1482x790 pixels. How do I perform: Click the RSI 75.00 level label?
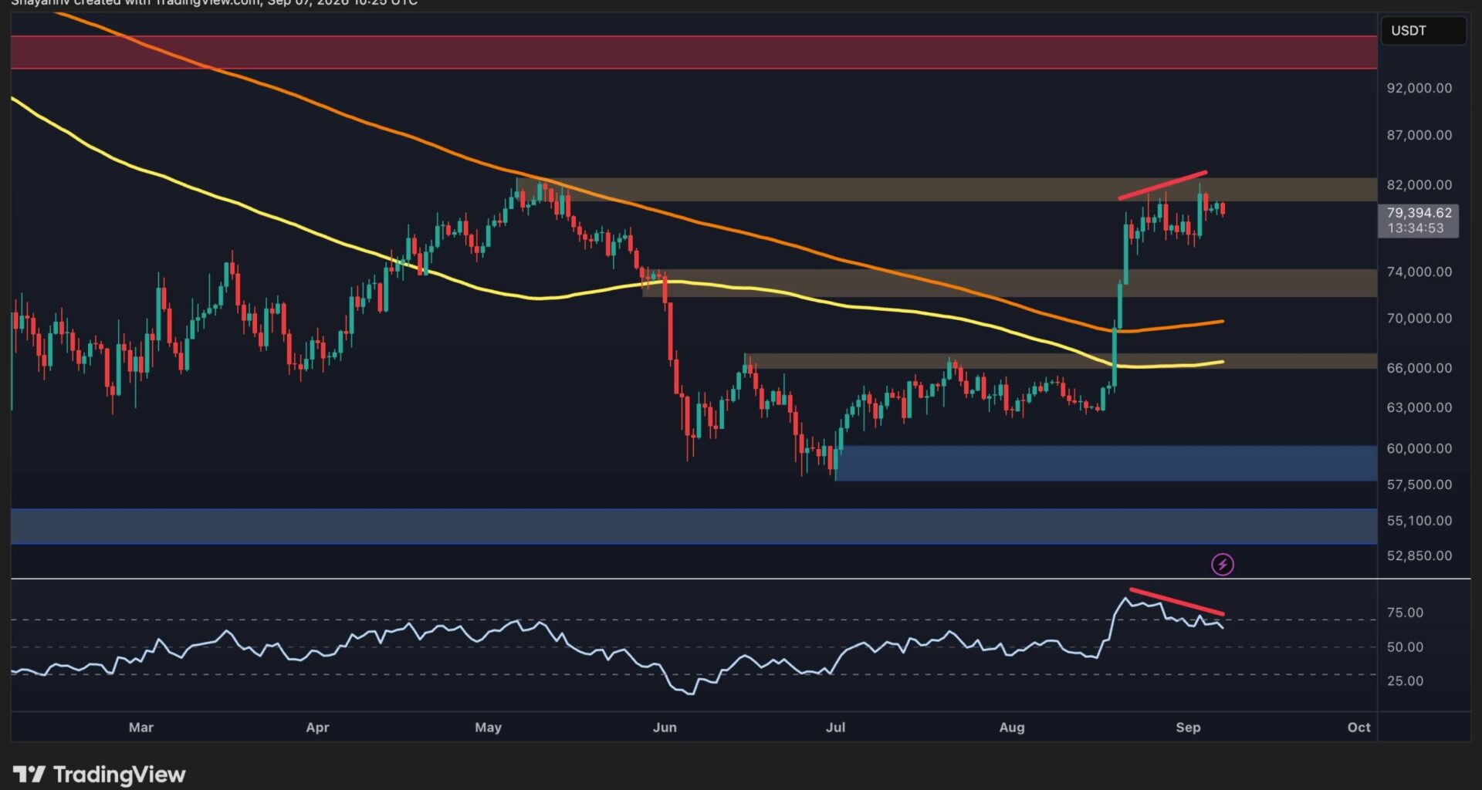coord(1405,613)
